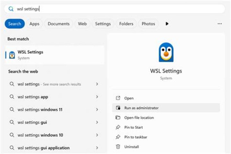The width and height of the screenshot is (231, 154).
Task: Choose Open in the actions list
Action: click(x=166, y=98)
